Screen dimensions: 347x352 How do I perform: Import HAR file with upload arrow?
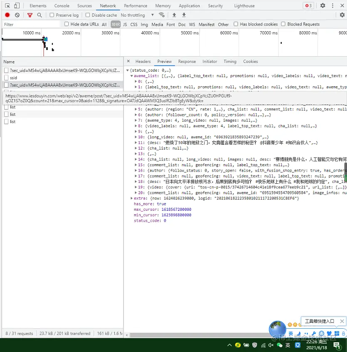click(174, 15)
